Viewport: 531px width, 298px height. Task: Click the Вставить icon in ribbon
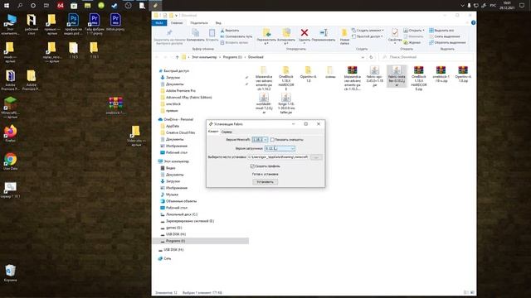pyautogui.click(x=212, y=33)
